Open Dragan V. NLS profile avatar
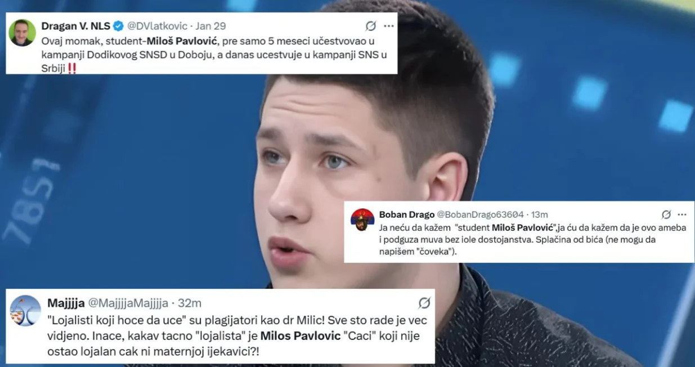The width and height of the screenshot is (695, 367). coord(23,33)
